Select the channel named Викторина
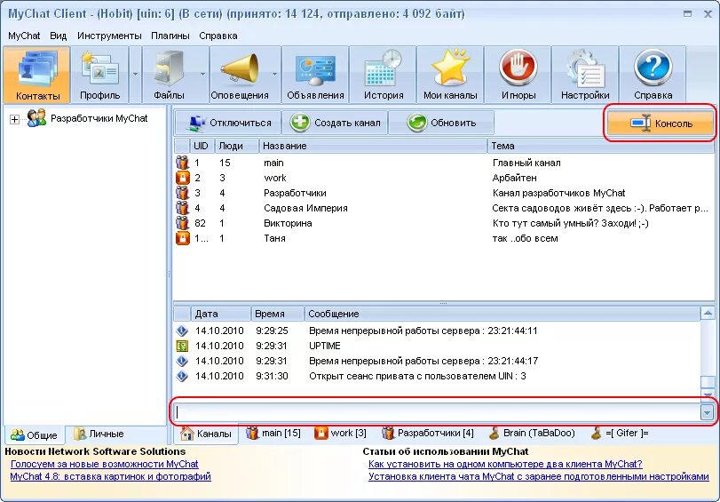 coord(288,223)
